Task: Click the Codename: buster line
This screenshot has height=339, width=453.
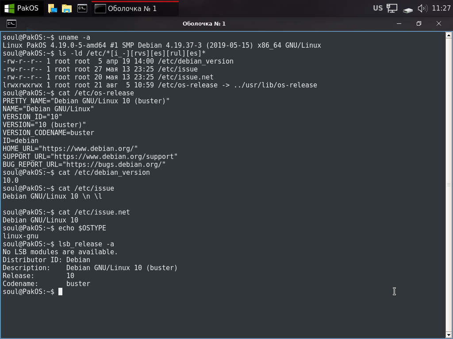Action: [x=46, y=284]
